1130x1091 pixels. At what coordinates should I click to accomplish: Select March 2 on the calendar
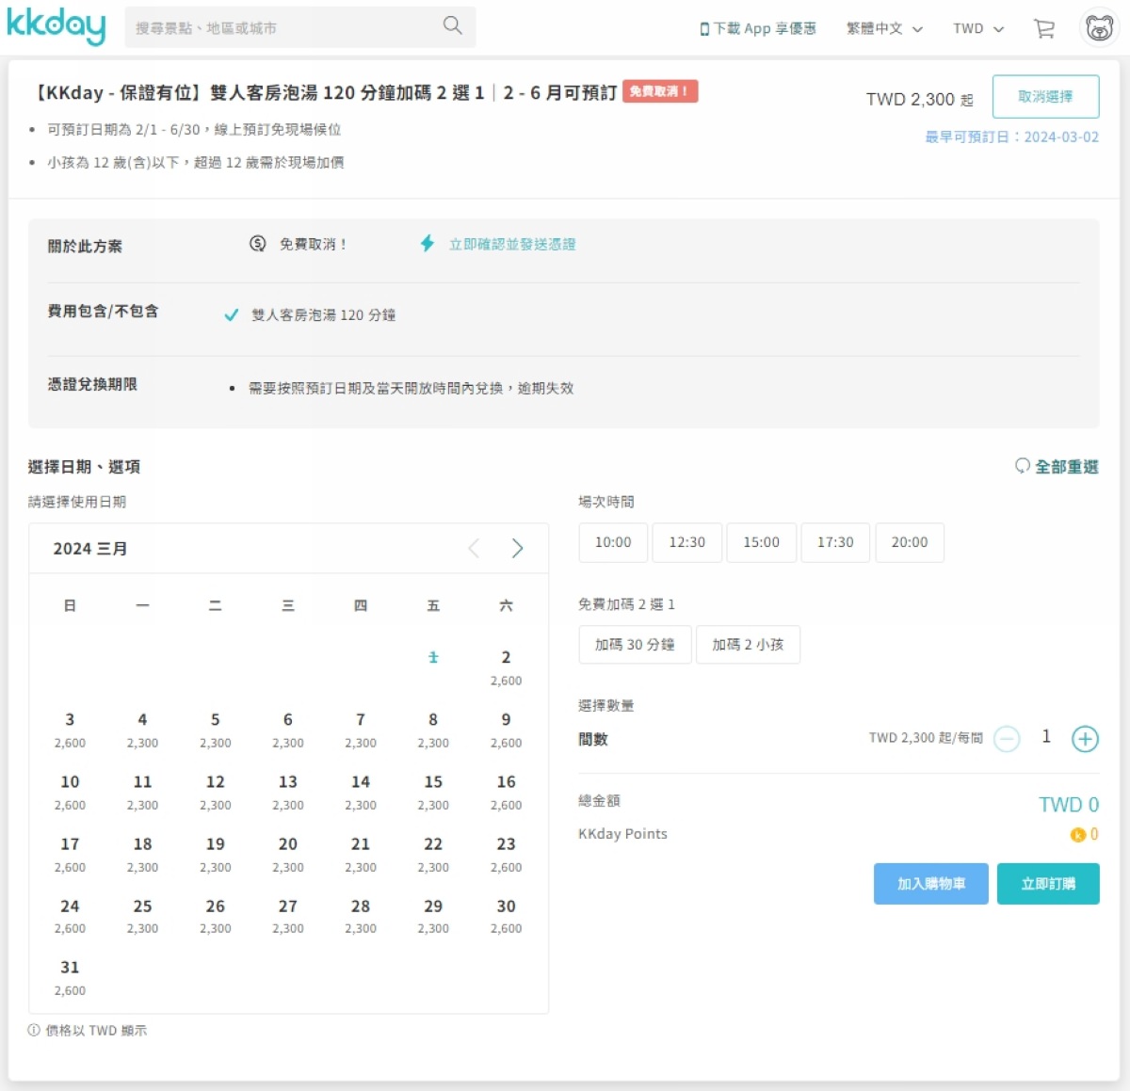[506, 667]
